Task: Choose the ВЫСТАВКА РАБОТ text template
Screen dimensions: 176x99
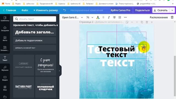Action: [x=24, y=87]
